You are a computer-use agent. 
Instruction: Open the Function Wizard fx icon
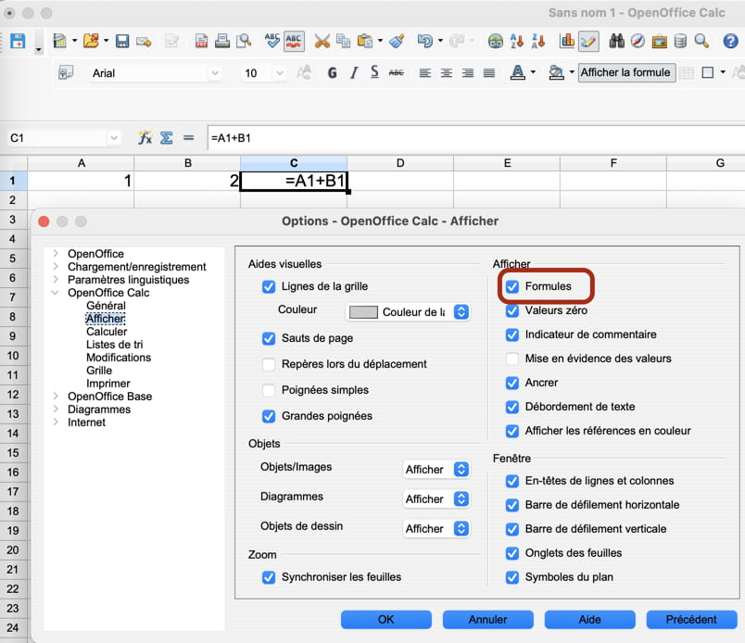145,138
